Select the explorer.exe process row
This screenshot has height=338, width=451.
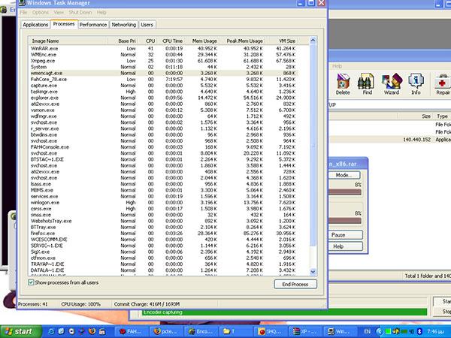[164, 98]
